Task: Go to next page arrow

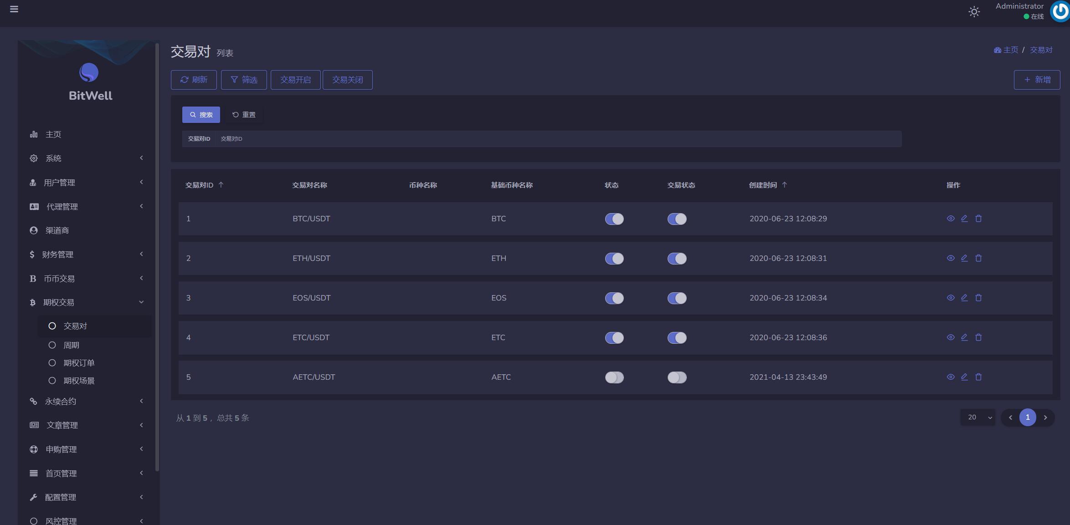Action: (x=1045, y=418)
